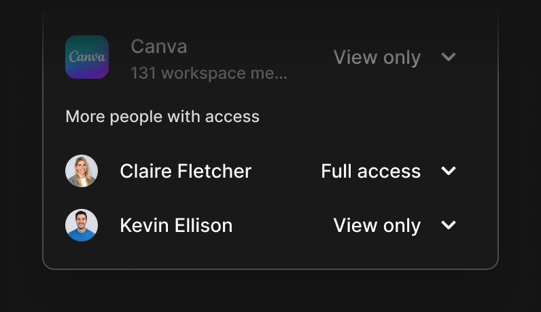Click gap between Claire Fletcher and Full access
This screenshot has width=541, height=312.
(286, 171)
